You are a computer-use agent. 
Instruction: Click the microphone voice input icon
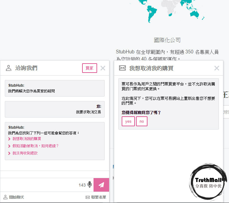tap(90, 185)
